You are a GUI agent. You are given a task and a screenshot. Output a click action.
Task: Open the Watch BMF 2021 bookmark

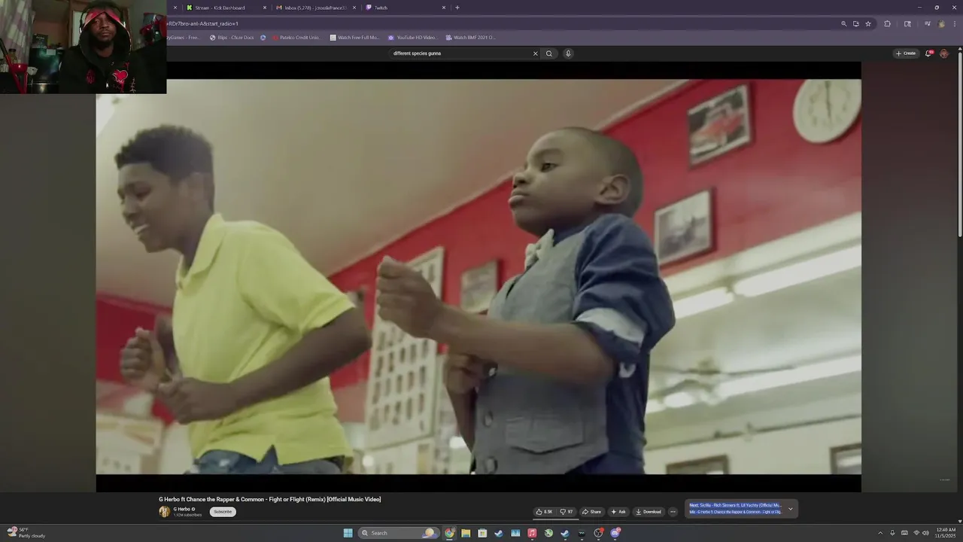tap(471, 38)
